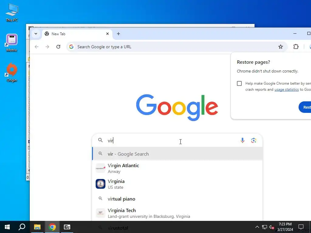Click the Virginia state seal thumbnail
The image size is (311, 233).
(100, 184)
